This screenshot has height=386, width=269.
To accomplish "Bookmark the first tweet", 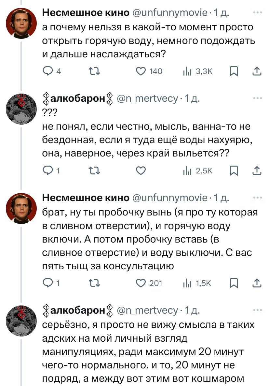I will coord(233,71).
